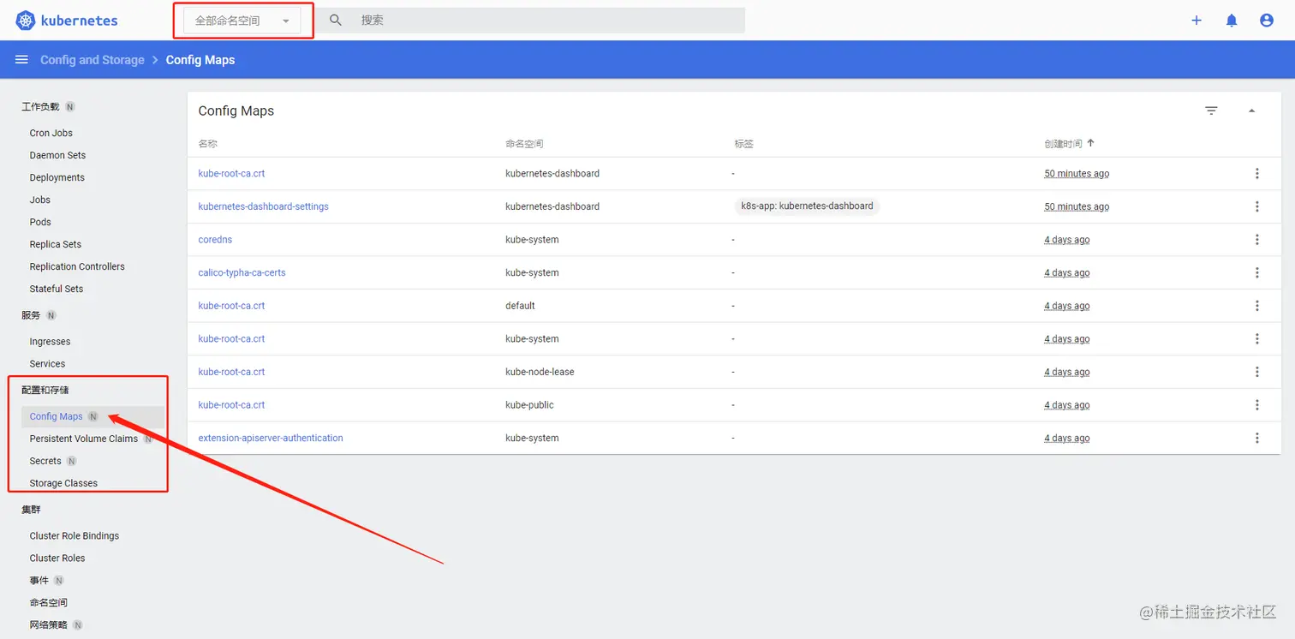This screenshot has height=639, width=1295.
Task: Click the 标签 column header
Action: [743, 144]
